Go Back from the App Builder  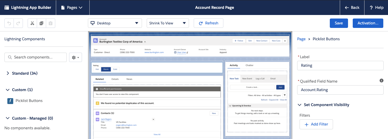352,8
